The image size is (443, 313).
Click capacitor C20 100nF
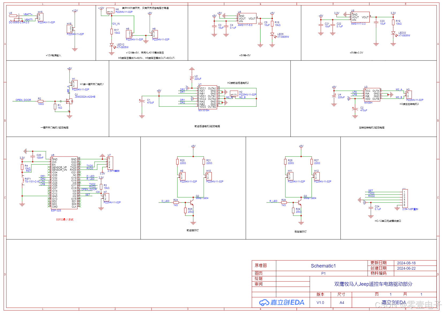point(33,156)
